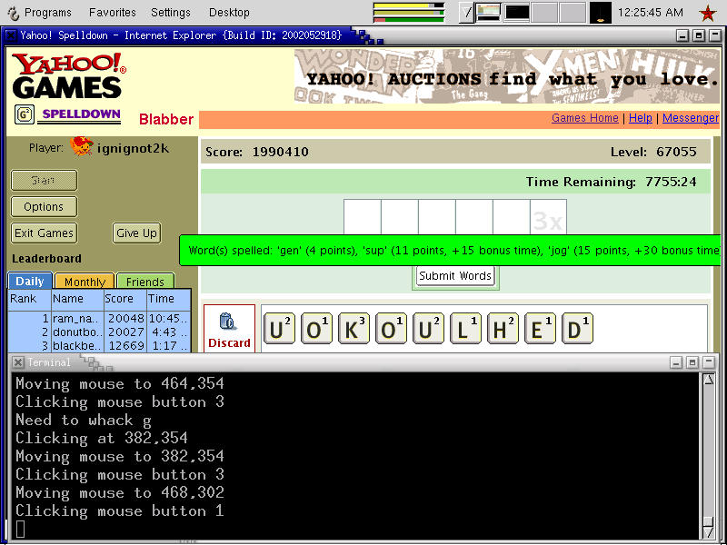The height and width of the screenshot is (545, 727).
Task: Click the Name column header
Action: coord(77,299)
